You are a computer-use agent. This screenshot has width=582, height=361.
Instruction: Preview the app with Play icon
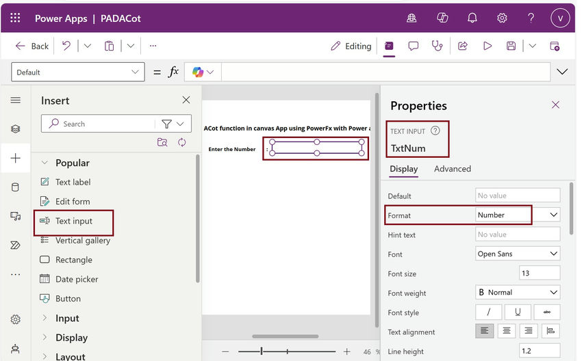[x=488, y=46]
